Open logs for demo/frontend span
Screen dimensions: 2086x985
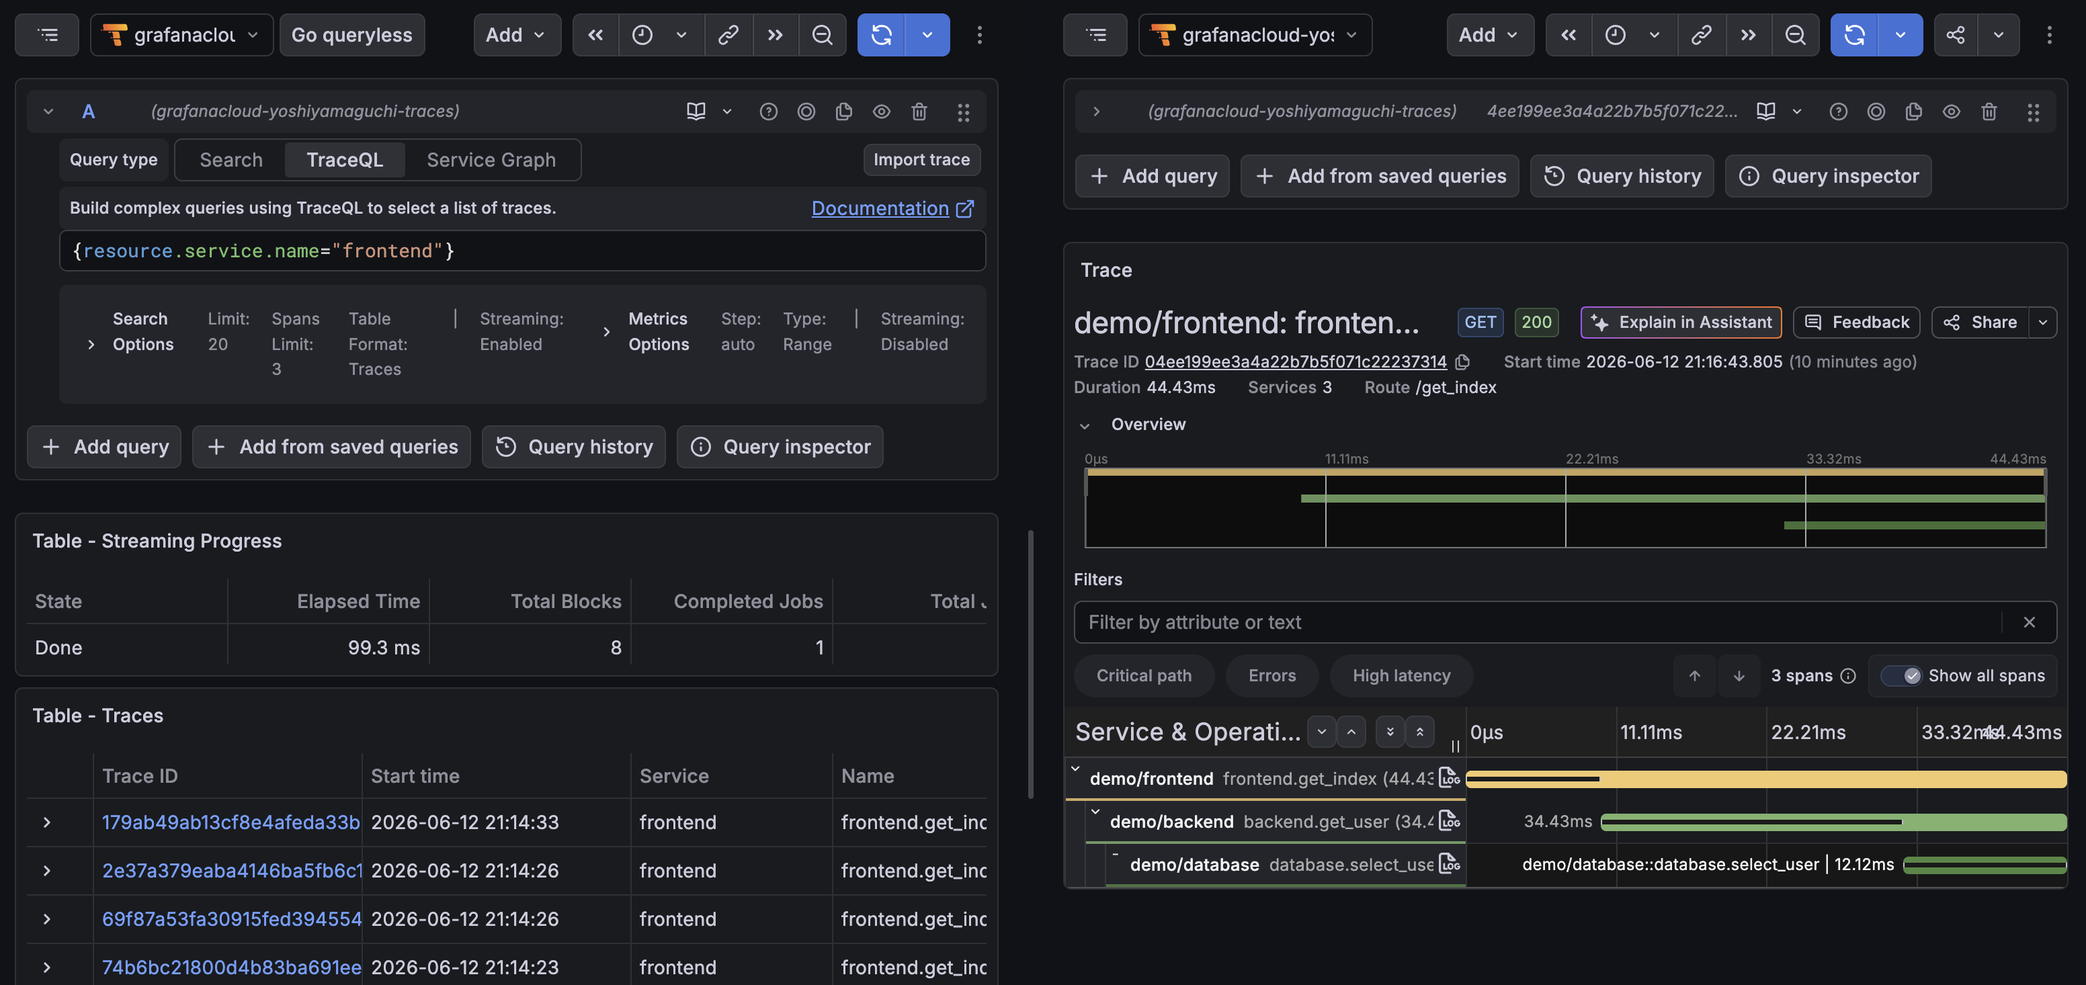[x=1450, y=778]
